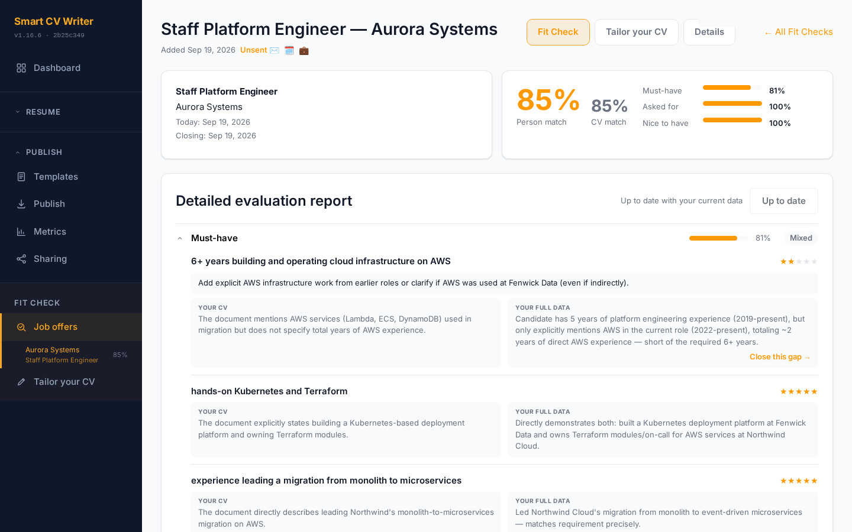Click the Must-have progress bar in score card

(x=732, y=87)
